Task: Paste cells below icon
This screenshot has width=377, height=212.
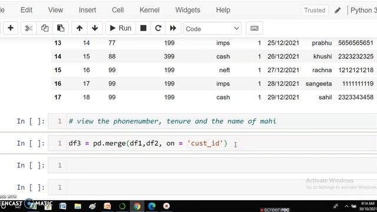Action: [x=60, y=28]
